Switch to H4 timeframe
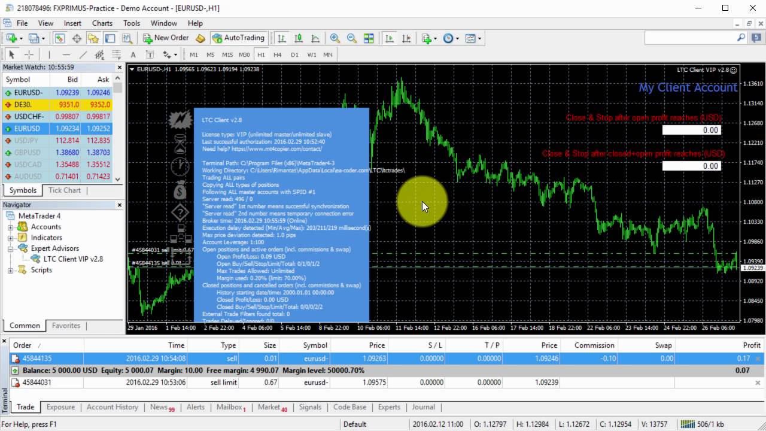 (278, 54)
